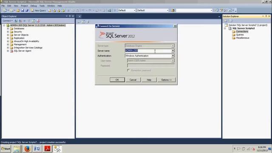Screen dimensions: 272x153
Task: Click the Refresh icon in Object Explorer toolbar
Action: [33, 21]
